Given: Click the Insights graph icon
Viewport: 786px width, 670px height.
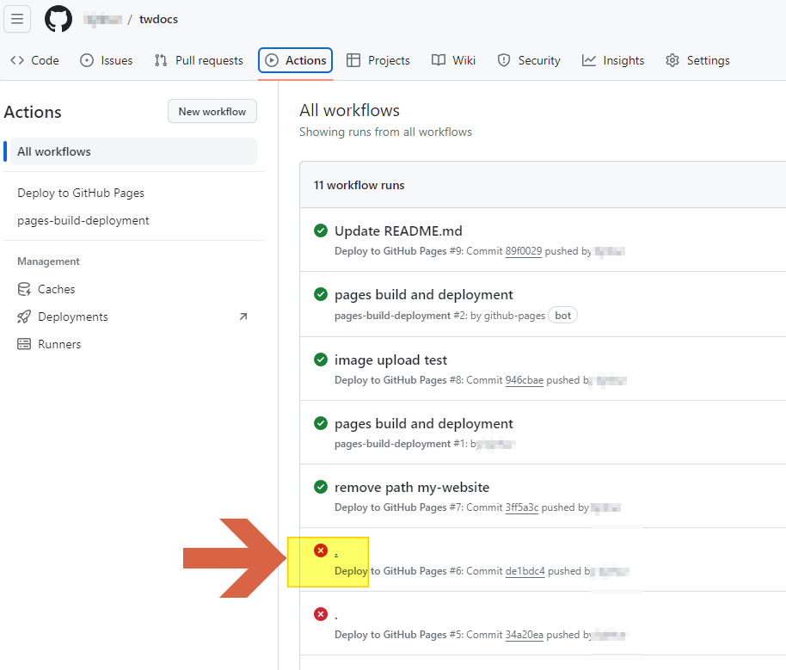Looking at the screenshot, I should tap(588, 60).
